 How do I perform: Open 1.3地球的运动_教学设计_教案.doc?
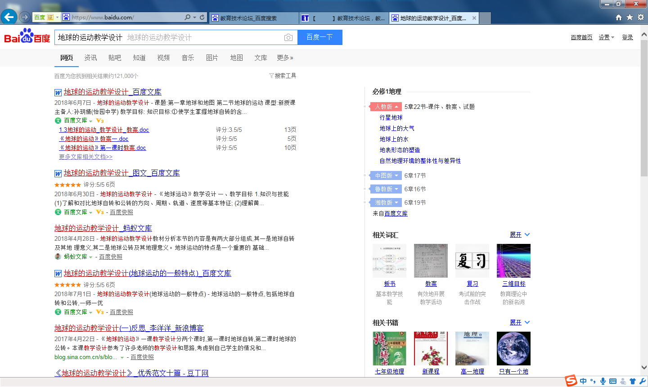pyautogui.click(x=104, y=130)
